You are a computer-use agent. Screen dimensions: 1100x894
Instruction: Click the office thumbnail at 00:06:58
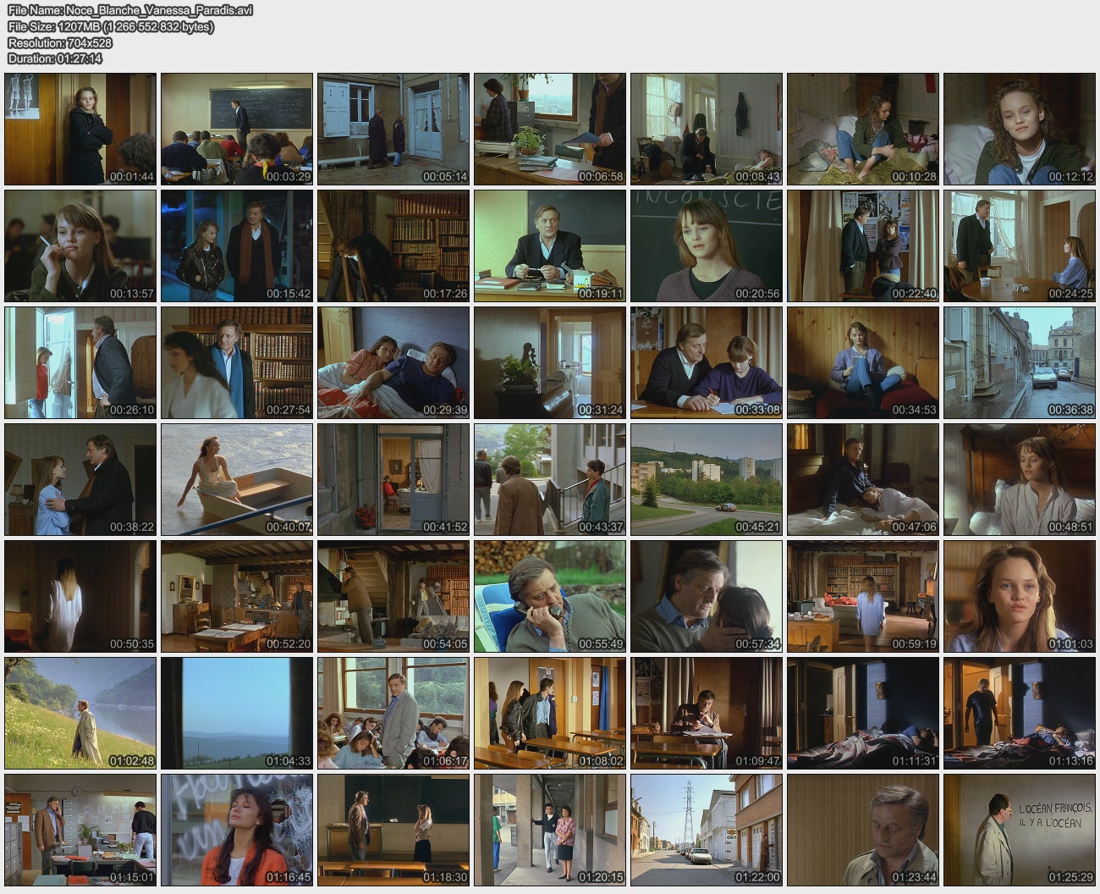tap(550, 129)
